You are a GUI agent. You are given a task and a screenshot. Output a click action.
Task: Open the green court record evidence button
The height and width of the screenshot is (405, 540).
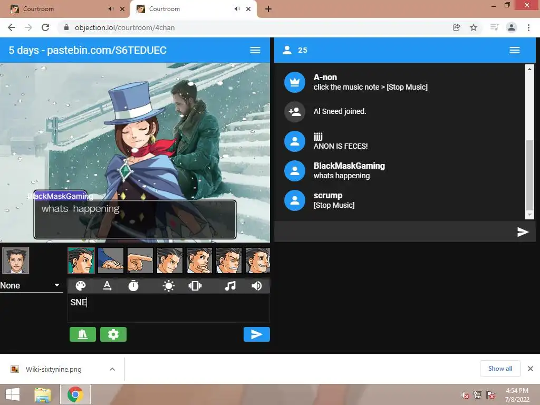click(x=83, y=334)
